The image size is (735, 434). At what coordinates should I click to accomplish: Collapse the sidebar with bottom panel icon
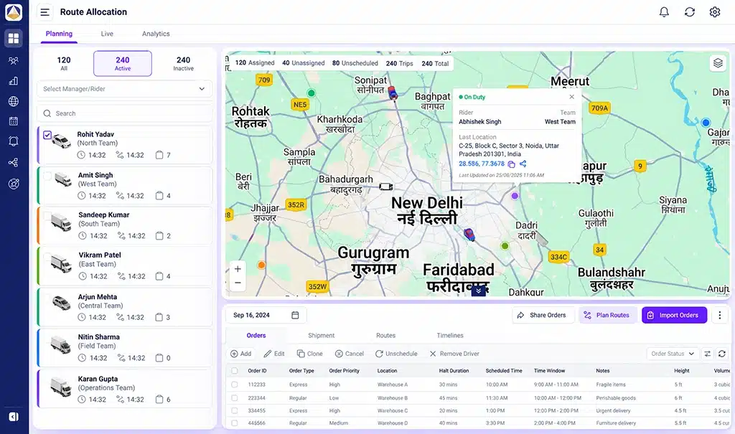click(14, 417)
